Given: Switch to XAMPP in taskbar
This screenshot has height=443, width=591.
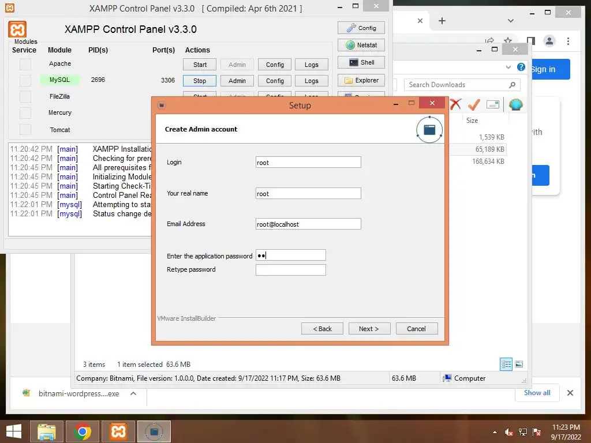Looking at the screenshot, I should click(118, 431).
